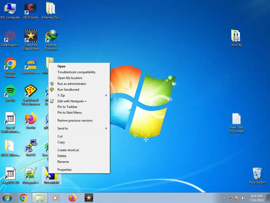Select the NCH_Video folder icon
This screenshot has height=203, width=270.
coord(10,148)
